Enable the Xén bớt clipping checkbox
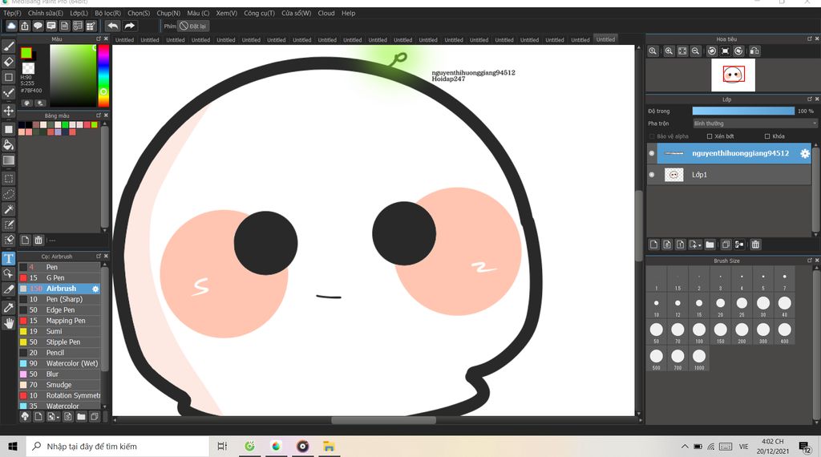 (x=710, y=136)
